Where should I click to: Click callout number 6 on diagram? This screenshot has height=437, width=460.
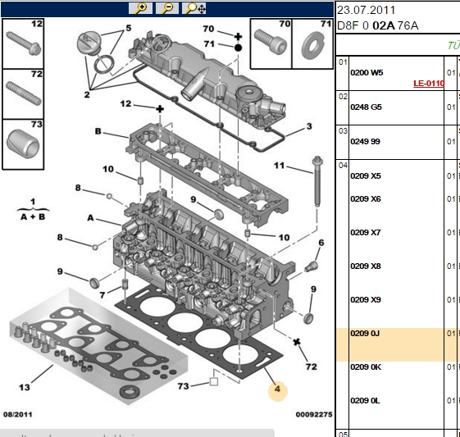[321, 243]
